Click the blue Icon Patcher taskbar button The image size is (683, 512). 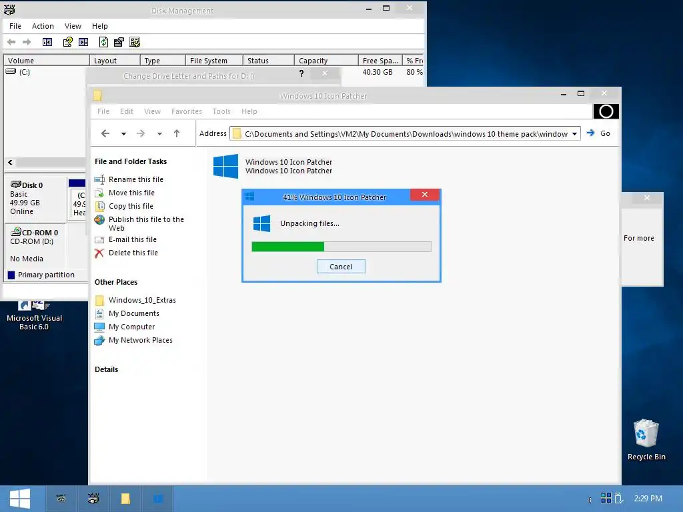[157, 499]
